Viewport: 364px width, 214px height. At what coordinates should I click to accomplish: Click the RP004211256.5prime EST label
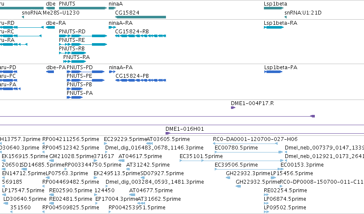71,139
